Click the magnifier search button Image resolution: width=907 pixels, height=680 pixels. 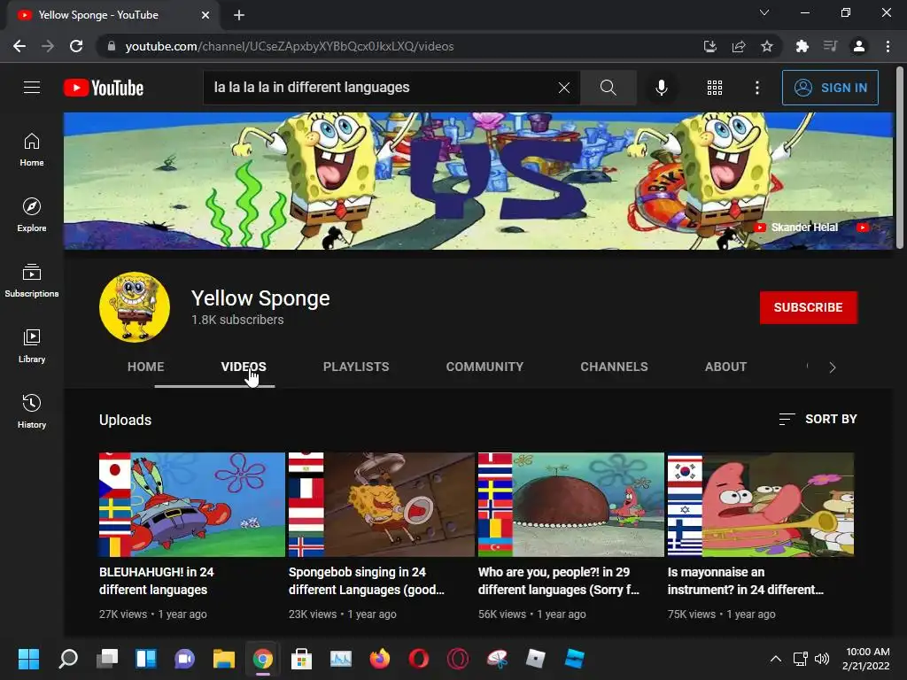click(608, 88)
